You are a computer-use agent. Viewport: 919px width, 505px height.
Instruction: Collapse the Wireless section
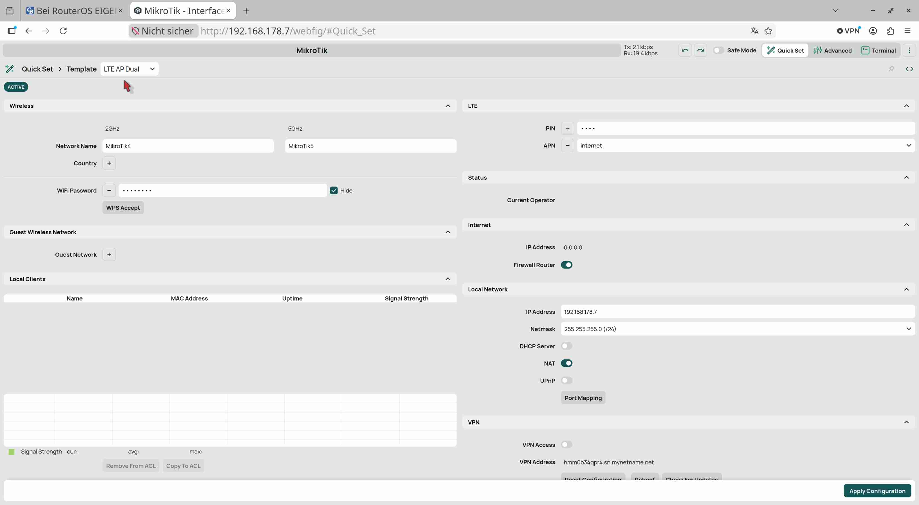(x=448, y=106)
